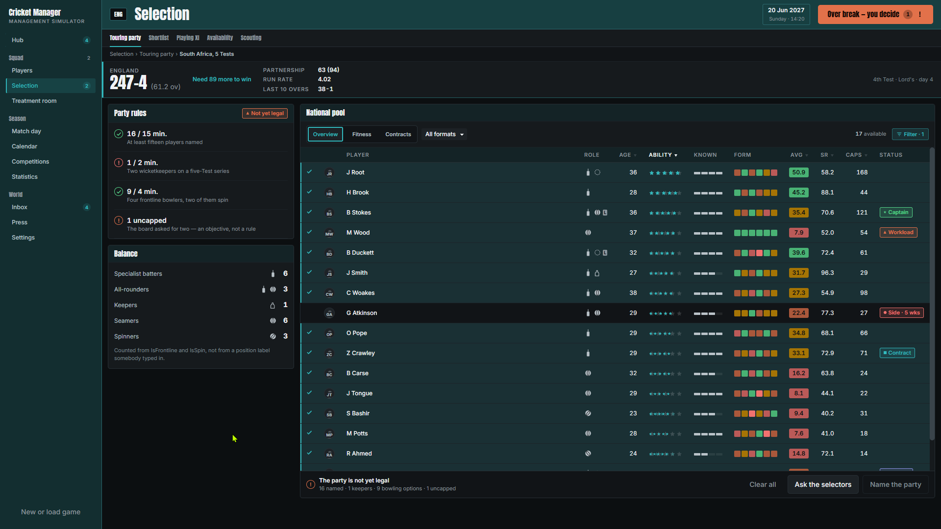Untick S Bashir's selection checkmark
This screenshot has height=529, width=941.
tap(309, 413)
